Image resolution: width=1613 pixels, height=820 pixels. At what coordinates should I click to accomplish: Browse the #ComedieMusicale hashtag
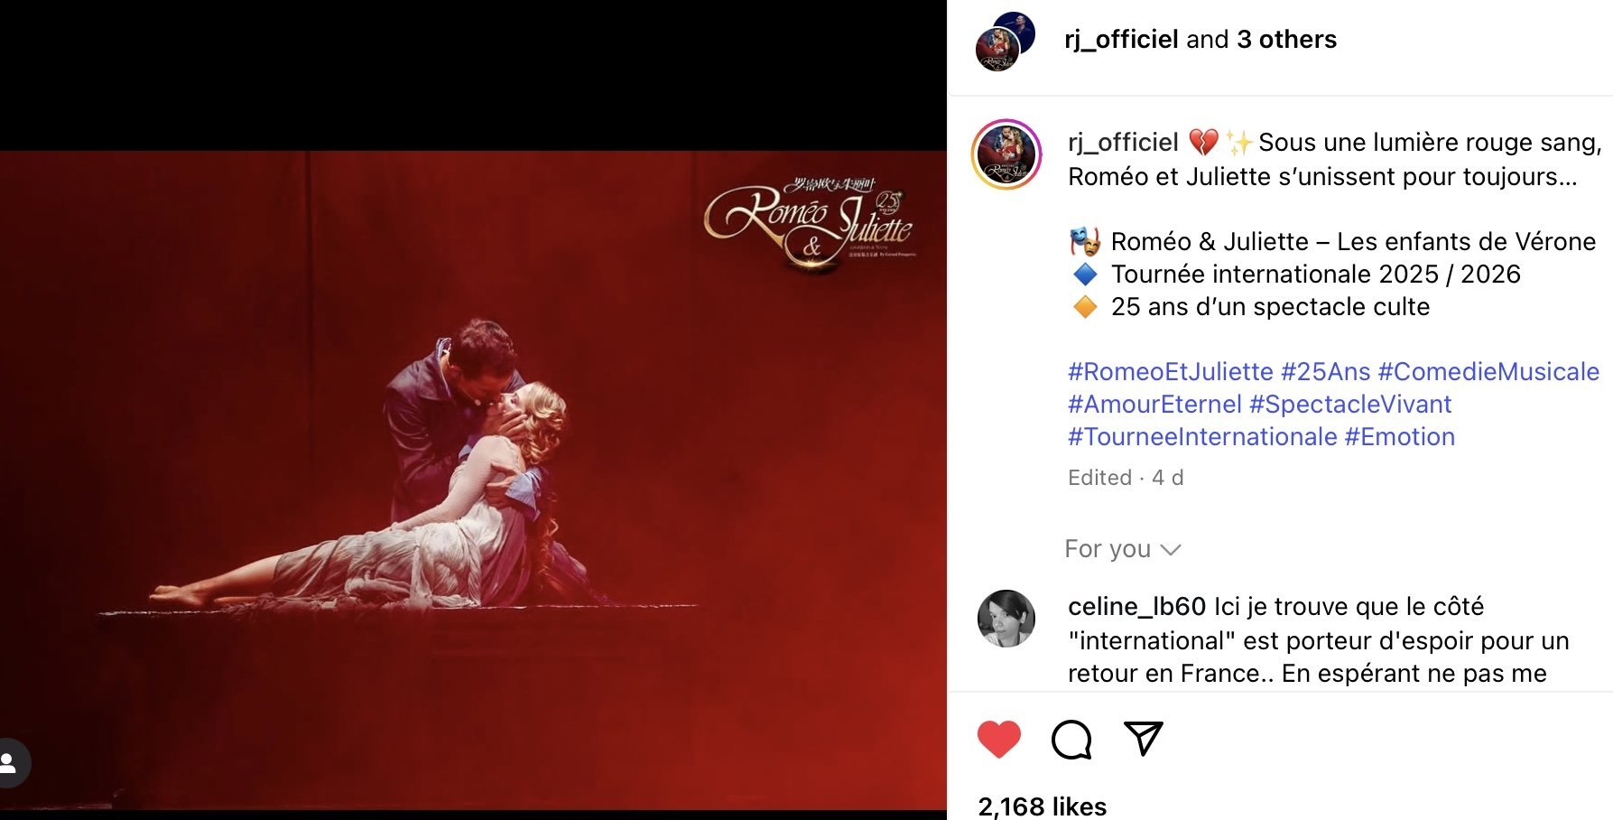point(1488,372)
